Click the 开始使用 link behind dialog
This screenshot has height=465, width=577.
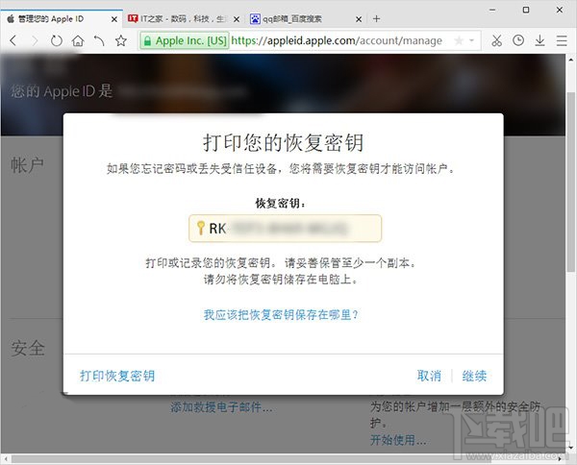click(398, 440)
